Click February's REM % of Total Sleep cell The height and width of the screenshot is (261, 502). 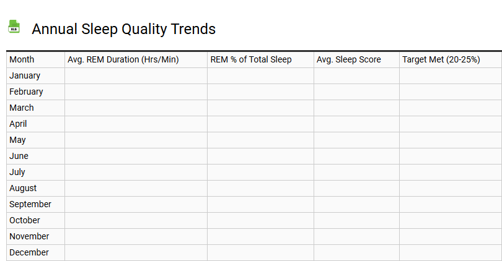260,92
